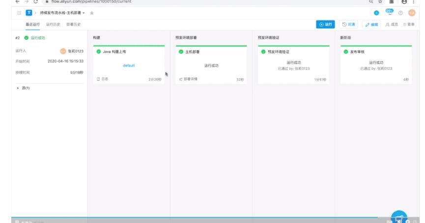Open the app grid launcher icon
This screenshot has height=223, width=425.
tap(19, 13)
